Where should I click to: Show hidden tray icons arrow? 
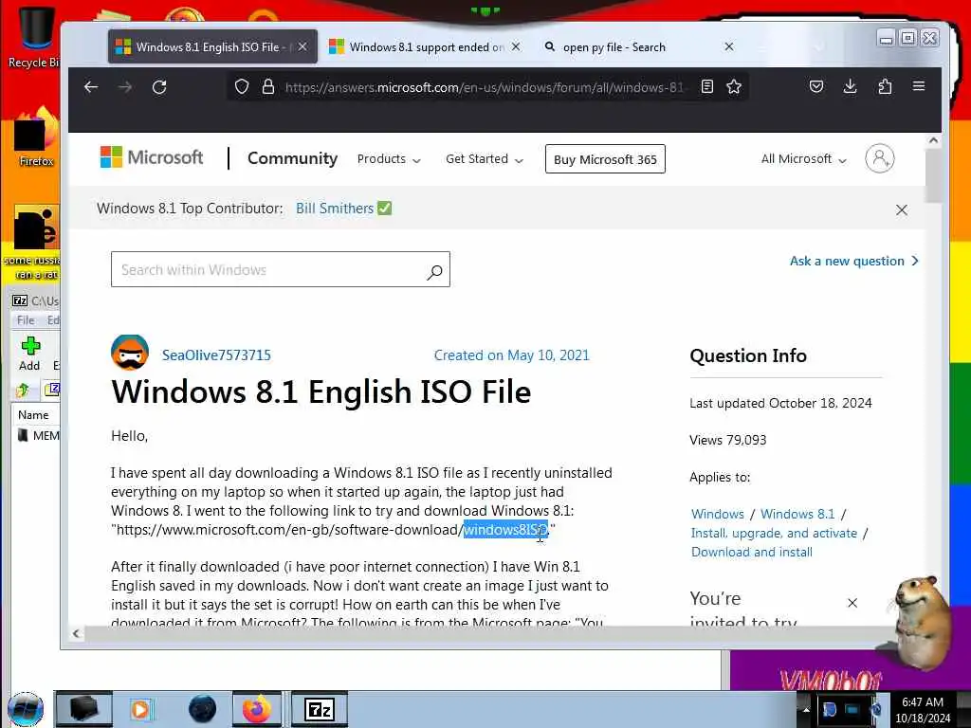[x=806, y=709]
